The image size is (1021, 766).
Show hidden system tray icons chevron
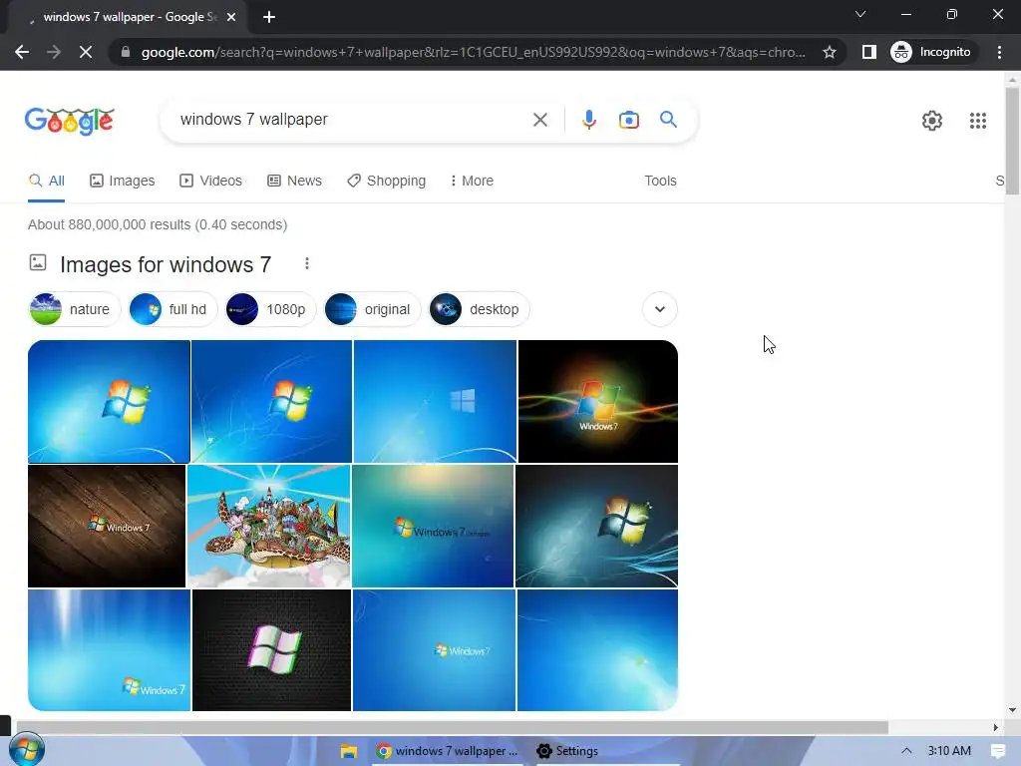point(906,751)
